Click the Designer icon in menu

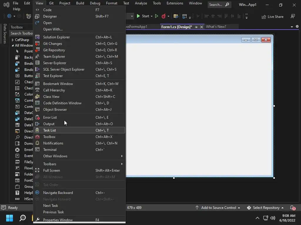pyautogui.click(x=37, y=16)
